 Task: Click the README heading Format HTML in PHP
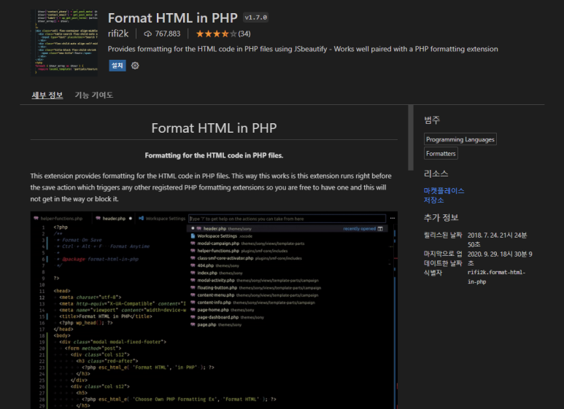[x=214, y=128]
